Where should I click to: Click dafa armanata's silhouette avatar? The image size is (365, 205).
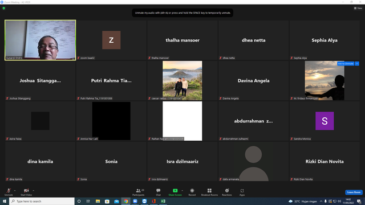click(x=253, y=163)
